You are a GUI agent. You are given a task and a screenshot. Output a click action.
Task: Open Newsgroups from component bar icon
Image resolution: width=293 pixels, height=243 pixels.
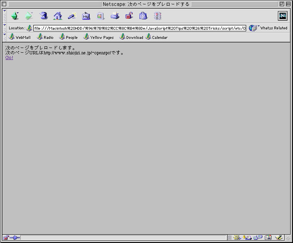coord(258,237)
